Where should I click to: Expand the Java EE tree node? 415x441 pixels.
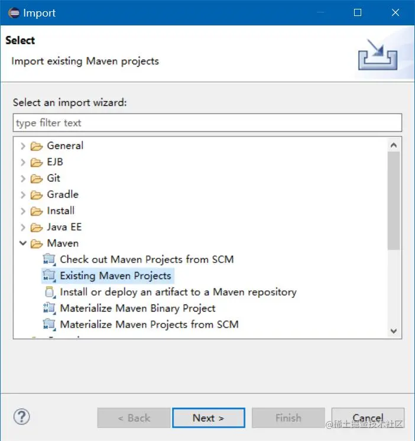23,227
